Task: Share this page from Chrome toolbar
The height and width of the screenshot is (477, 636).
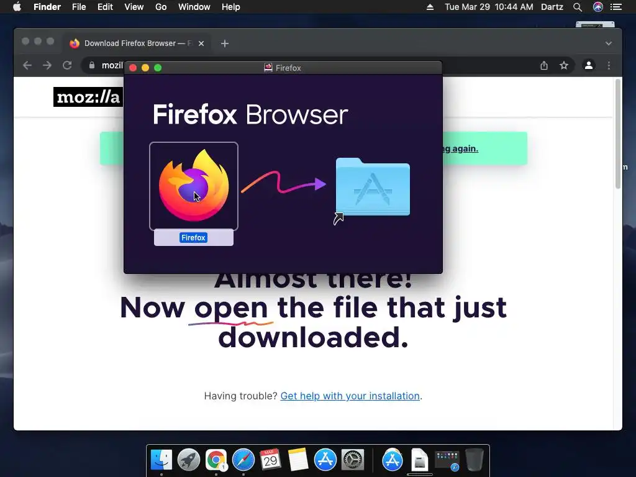Action: (544, 65)
